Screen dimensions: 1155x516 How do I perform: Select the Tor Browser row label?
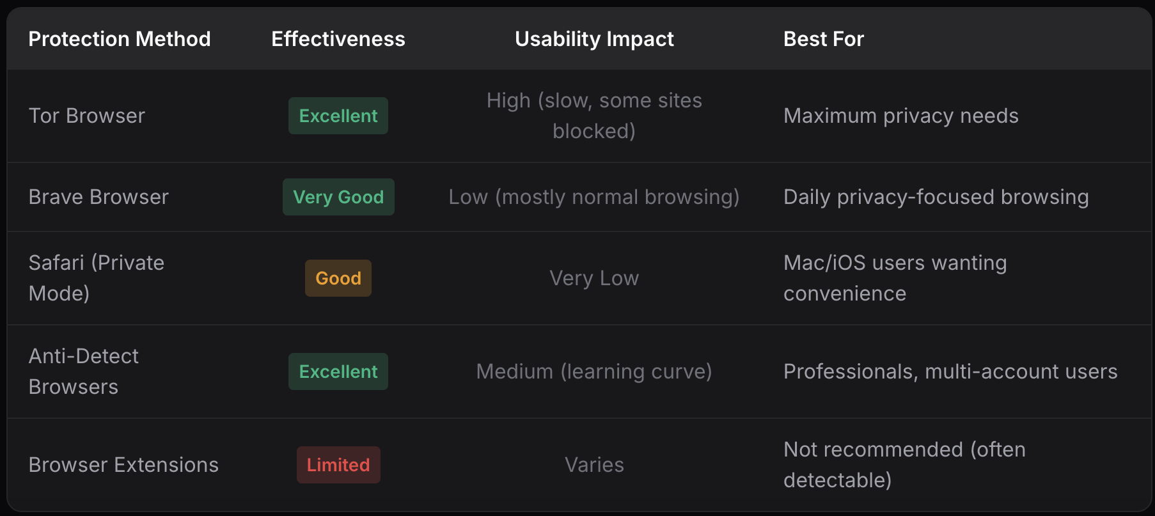pos(87,116)
